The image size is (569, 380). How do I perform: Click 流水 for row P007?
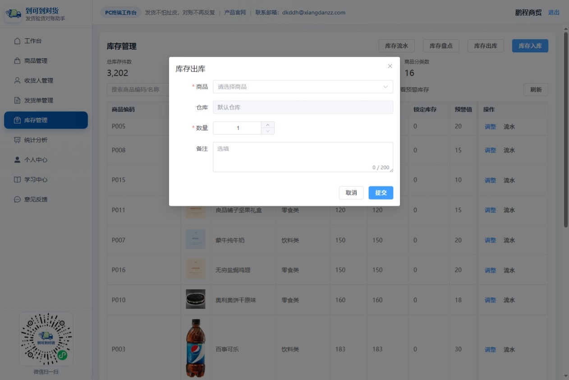(x=509, y=241)
